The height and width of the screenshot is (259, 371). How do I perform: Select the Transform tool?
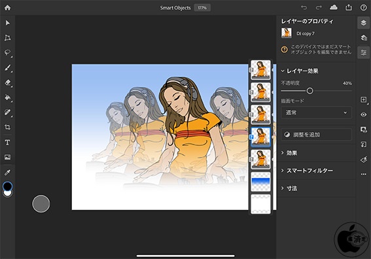tap(7, 38)
